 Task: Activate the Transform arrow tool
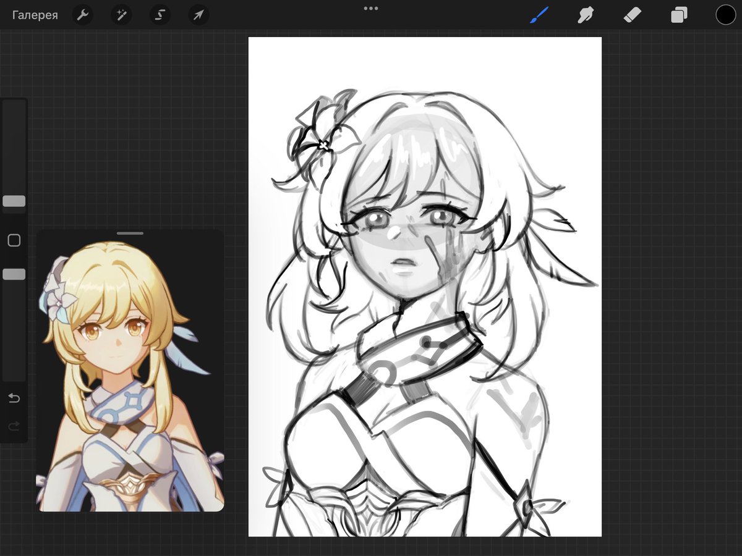pyautogui.click(x=198, y=15)
